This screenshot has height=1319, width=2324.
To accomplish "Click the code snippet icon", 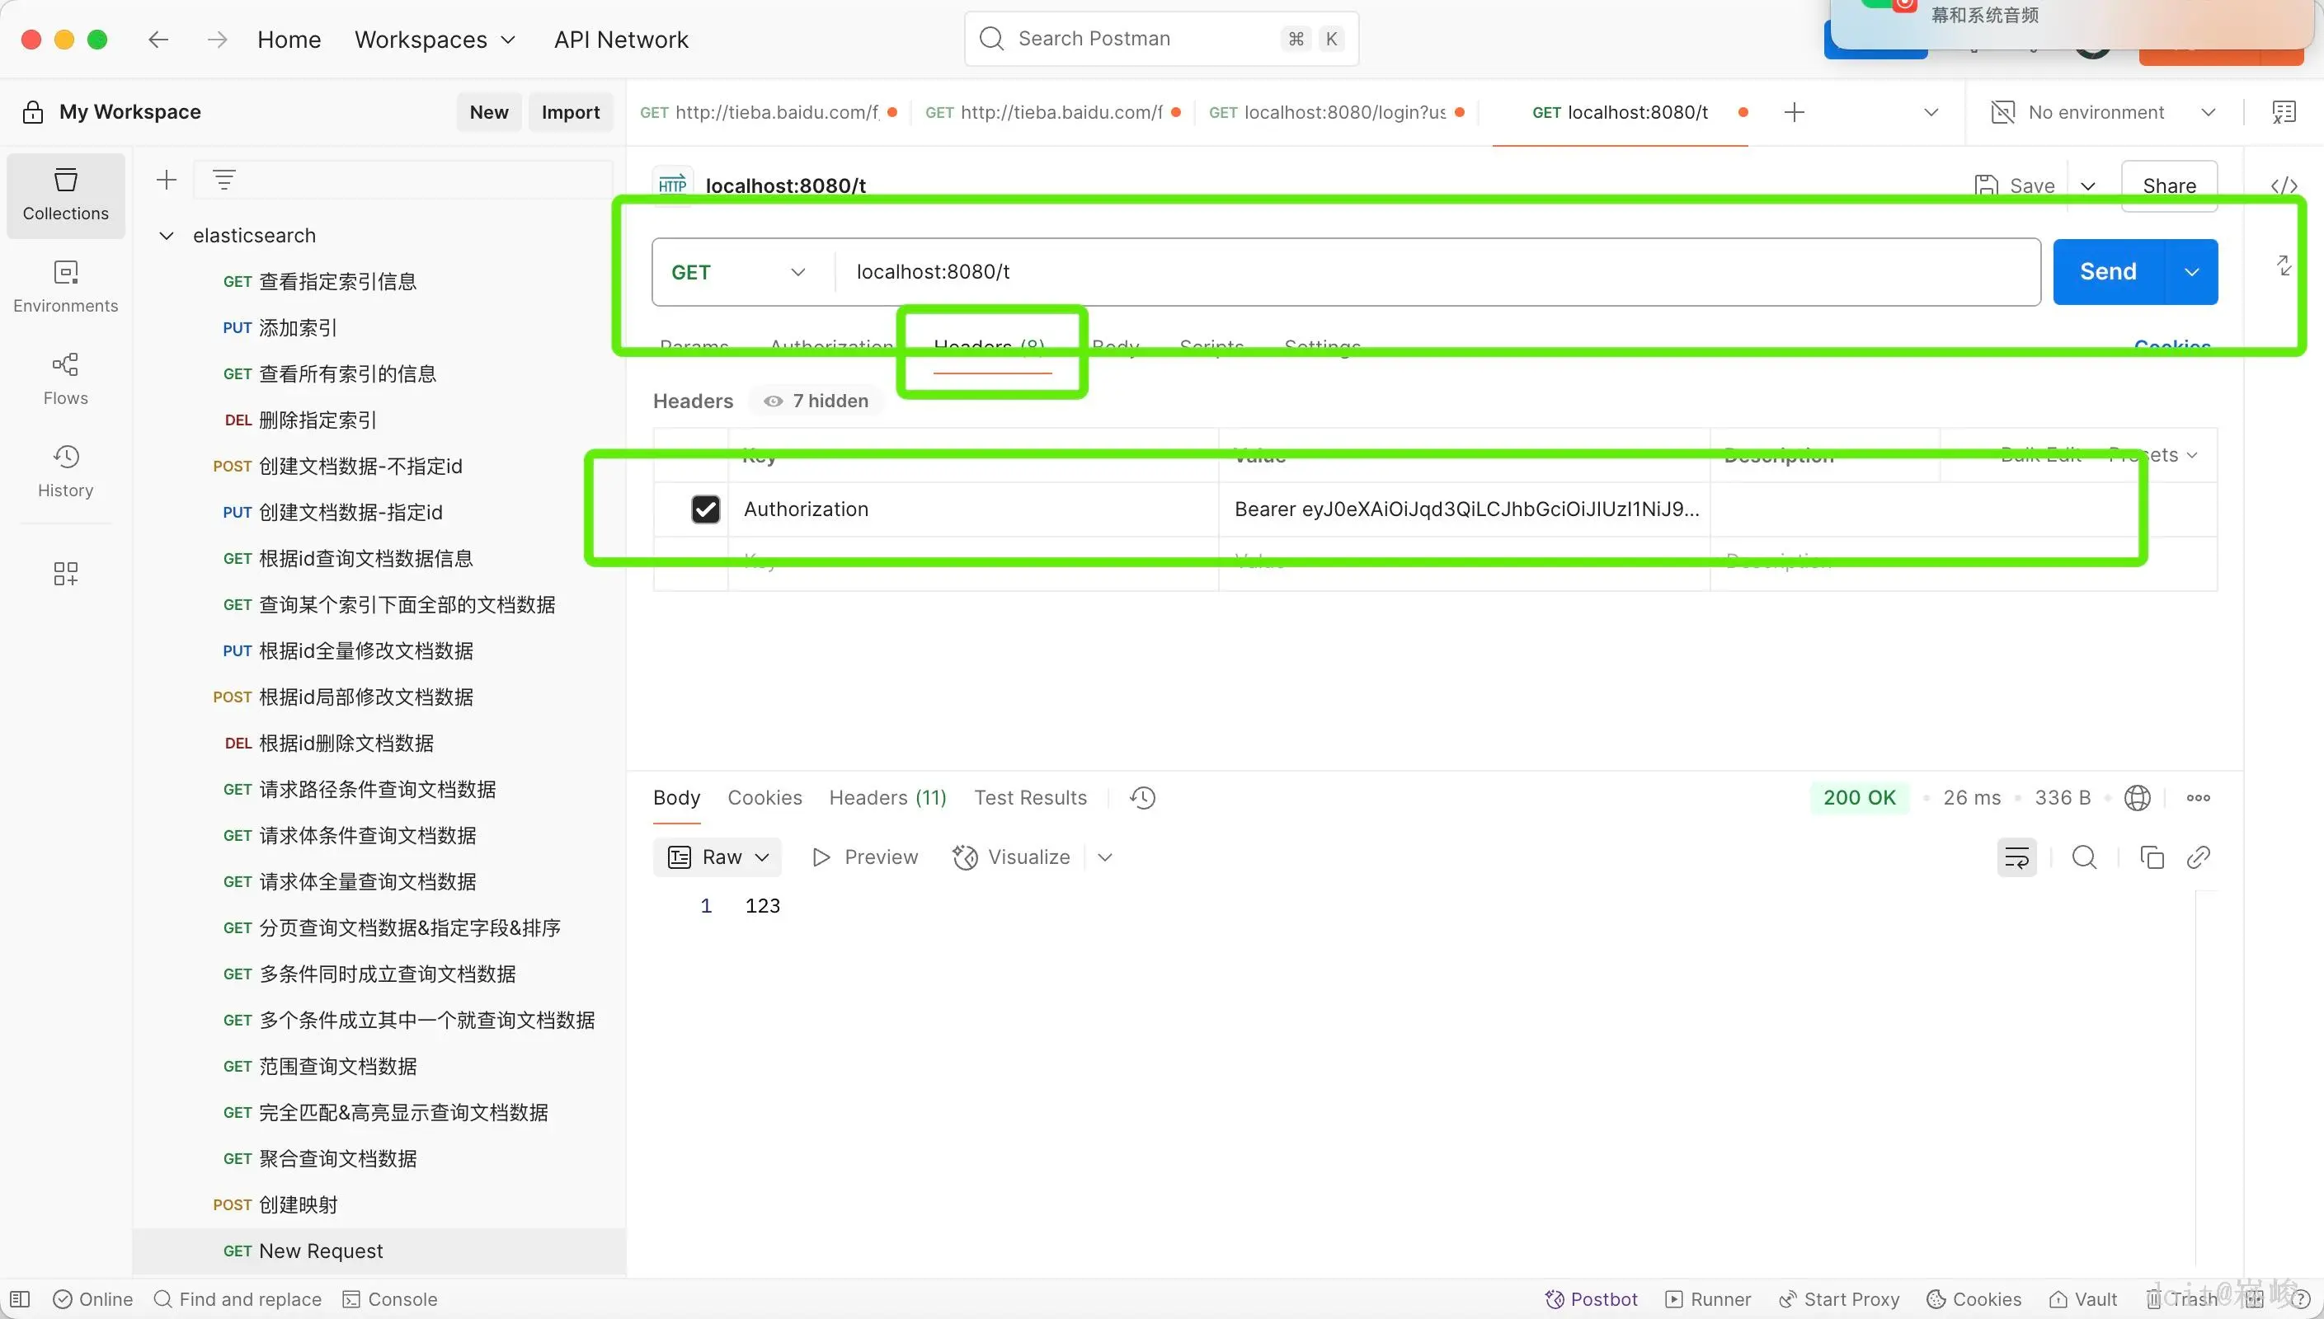I will (2284, 185).
